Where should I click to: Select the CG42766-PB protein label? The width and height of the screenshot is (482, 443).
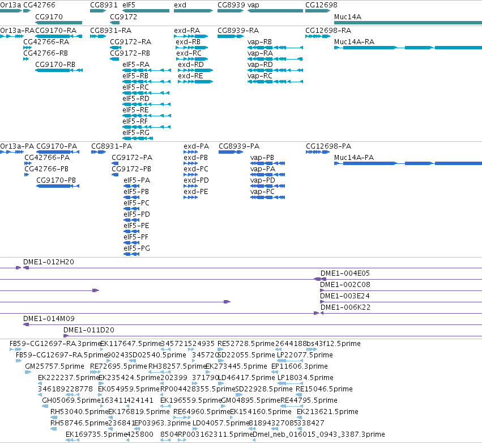click(x=46, y=168)
